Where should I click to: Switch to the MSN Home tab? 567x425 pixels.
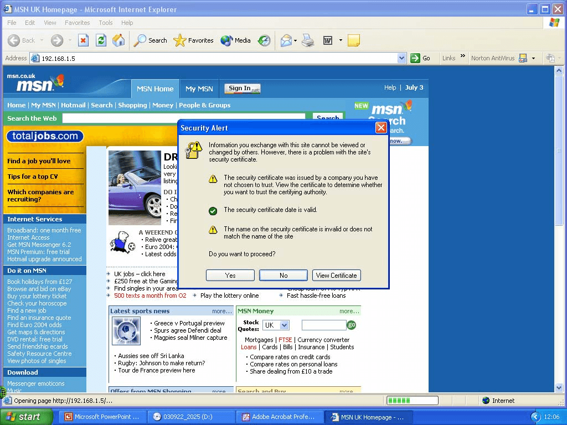(x=155, y=89)
